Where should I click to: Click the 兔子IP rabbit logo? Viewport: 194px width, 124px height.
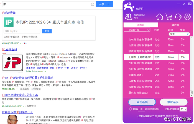coord(129,7)
